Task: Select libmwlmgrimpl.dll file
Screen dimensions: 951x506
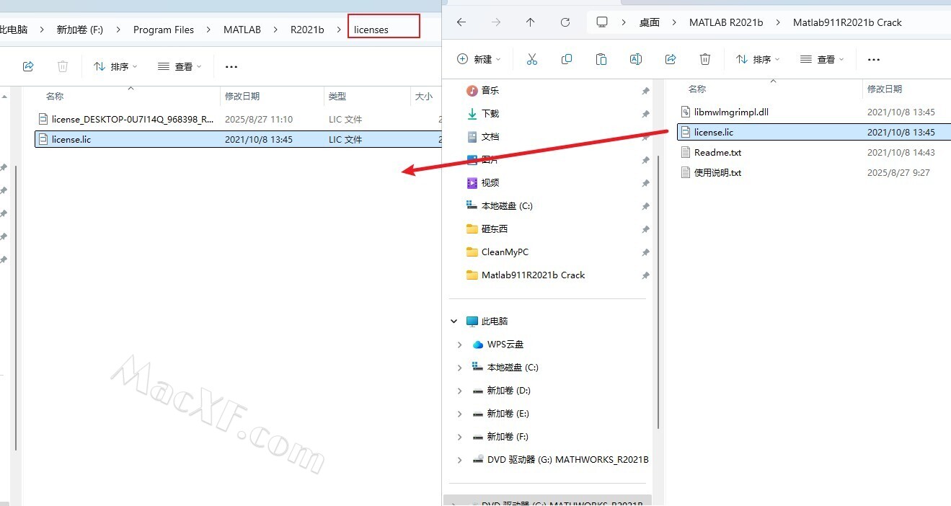Action: pos(731,112)
